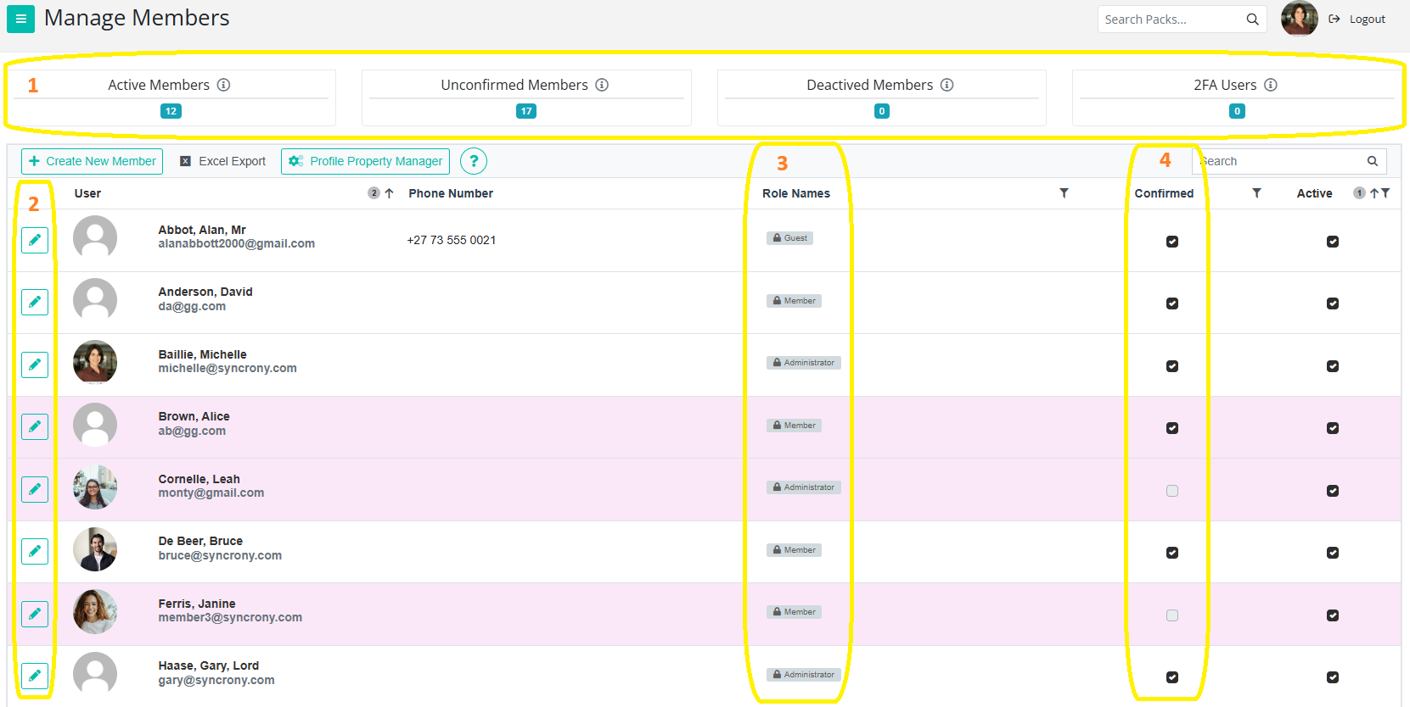Image resolution: width=1410 pixels, height=707 pixels.
Task: Toggle Confirmed checkbox for Cornelle, Leah
Action: click(1172, 491)
